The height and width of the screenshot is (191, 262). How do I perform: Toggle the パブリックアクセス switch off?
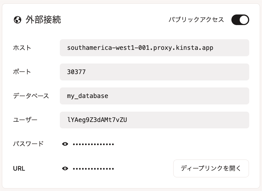pyautogui.click(x=240, y=20)
